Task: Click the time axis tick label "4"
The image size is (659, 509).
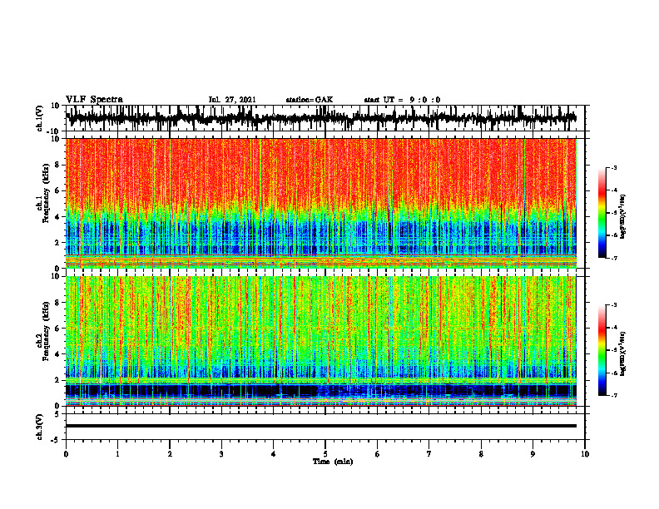Action: pyautogui.click(x=274, y=454)
